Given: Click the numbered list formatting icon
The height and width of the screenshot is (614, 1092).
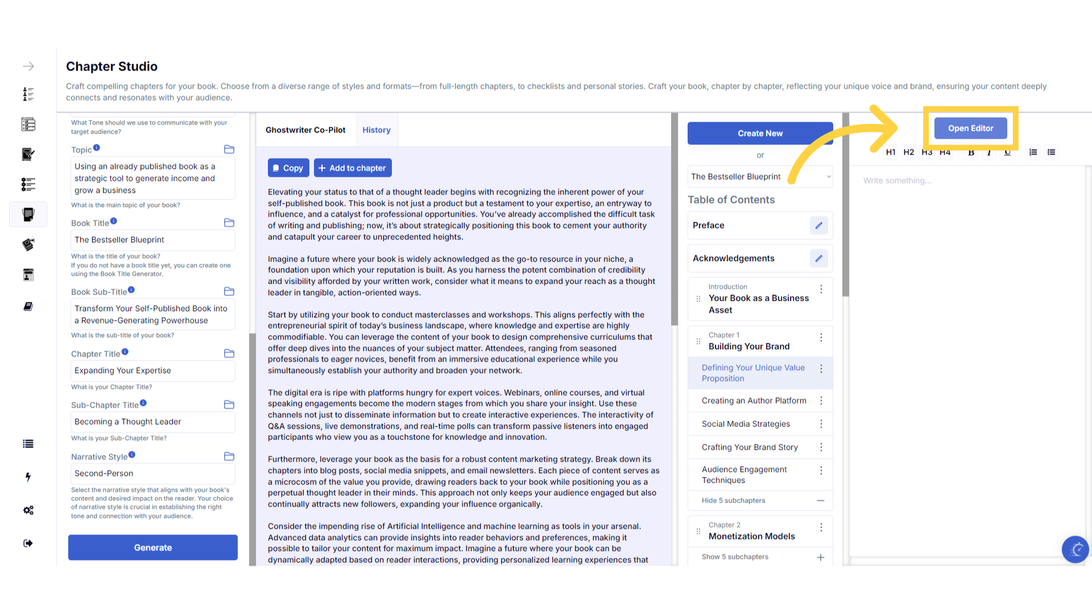Looking at the screenshot, I should (x=1033, y=152).
